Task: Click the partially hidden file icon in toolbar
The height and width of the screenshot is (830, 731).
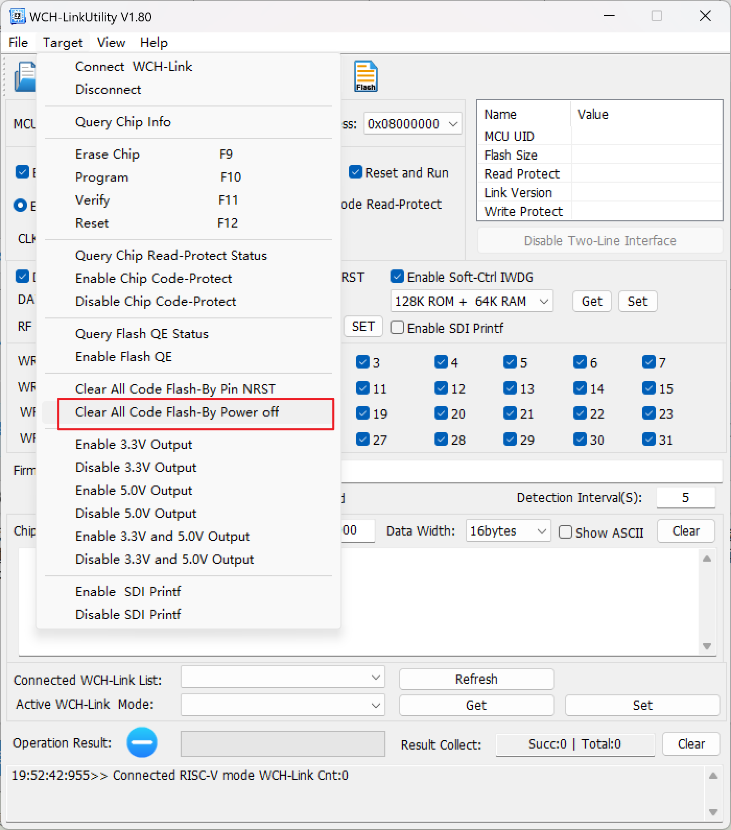Action: [25, 77]
